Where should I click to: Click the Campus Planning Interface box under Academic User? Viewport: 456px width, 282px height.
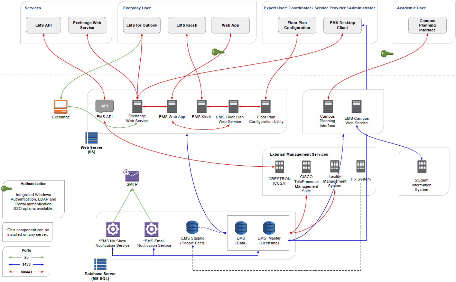coord(427,26)
